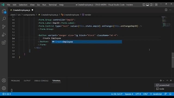This screenshot has width=174, height=98.
Task: Open the Explorer view in activity bar
Action: pos(4,11)
